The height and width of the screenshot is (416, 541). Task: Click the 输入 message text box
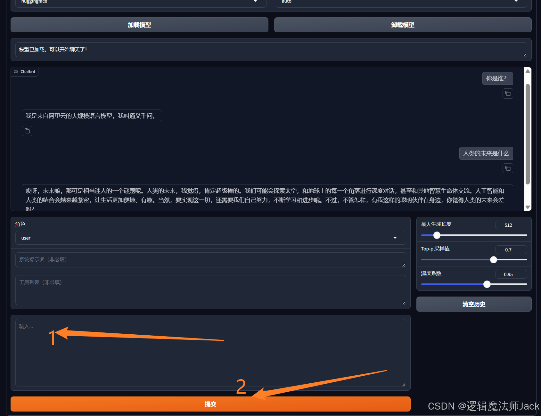coord(210,352)
